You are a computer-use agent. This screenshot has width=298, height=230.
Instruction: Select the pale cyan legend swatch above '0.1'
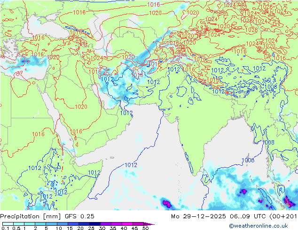(8, 224)
